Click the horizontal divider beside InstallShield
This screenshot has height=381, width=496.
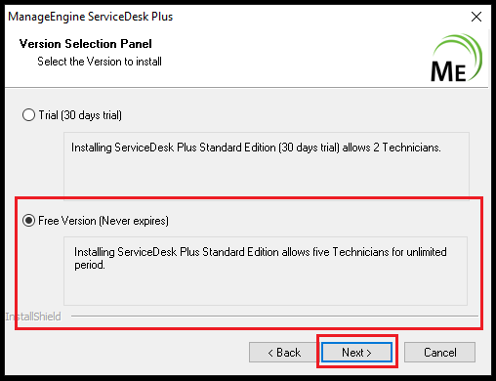pos(274,316)
